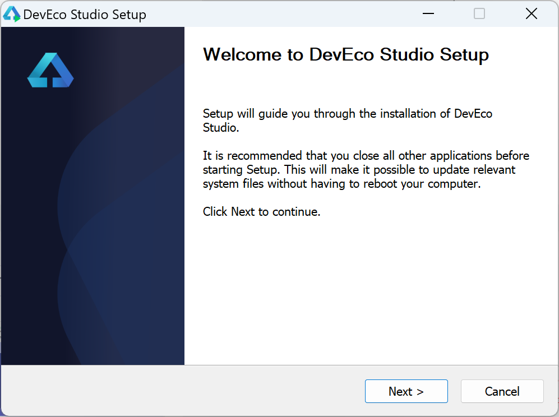Click blank white area below the instructions

click(364, 291)
